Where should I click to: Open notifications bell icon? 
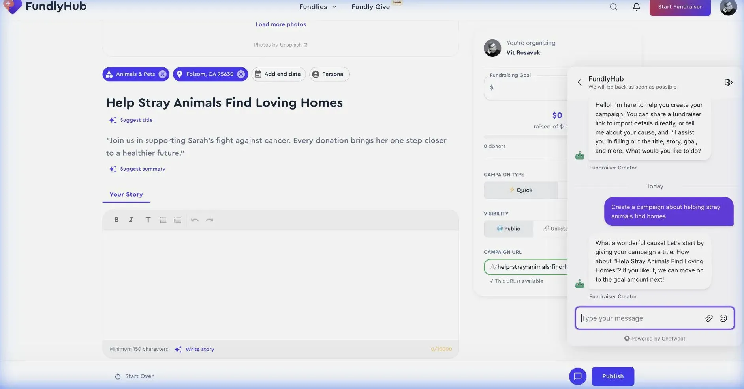[x=636, y=7]
